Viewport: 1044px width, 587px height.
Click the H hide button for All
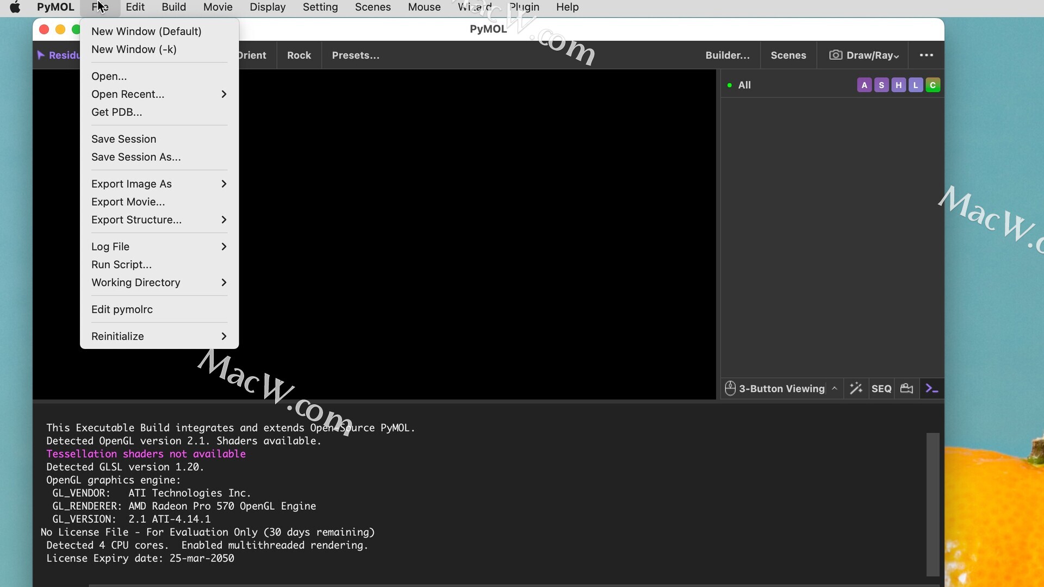[899, 85]
